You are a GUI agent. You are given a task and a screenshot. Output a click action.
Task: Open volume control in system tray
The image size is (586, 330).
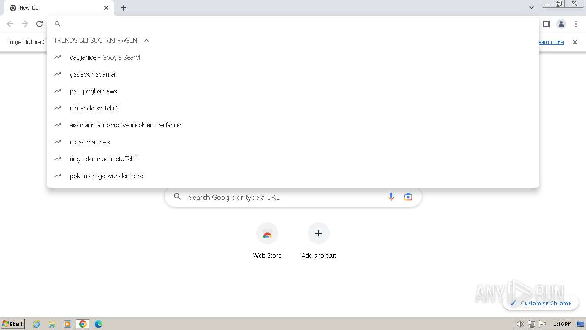(520, 324)
